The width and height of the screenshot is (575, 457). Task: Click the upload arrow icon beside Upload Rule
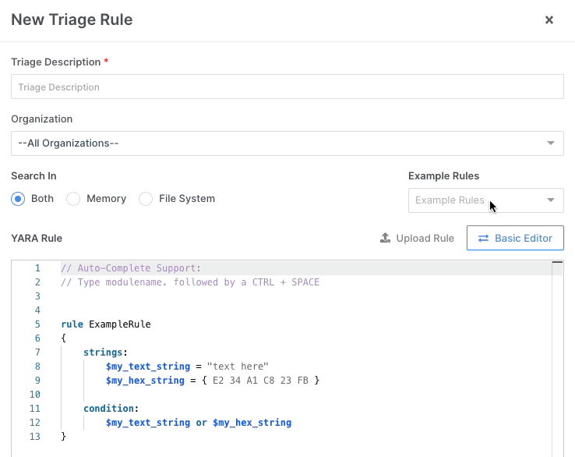pyautogui.click(x=385, y=238)
